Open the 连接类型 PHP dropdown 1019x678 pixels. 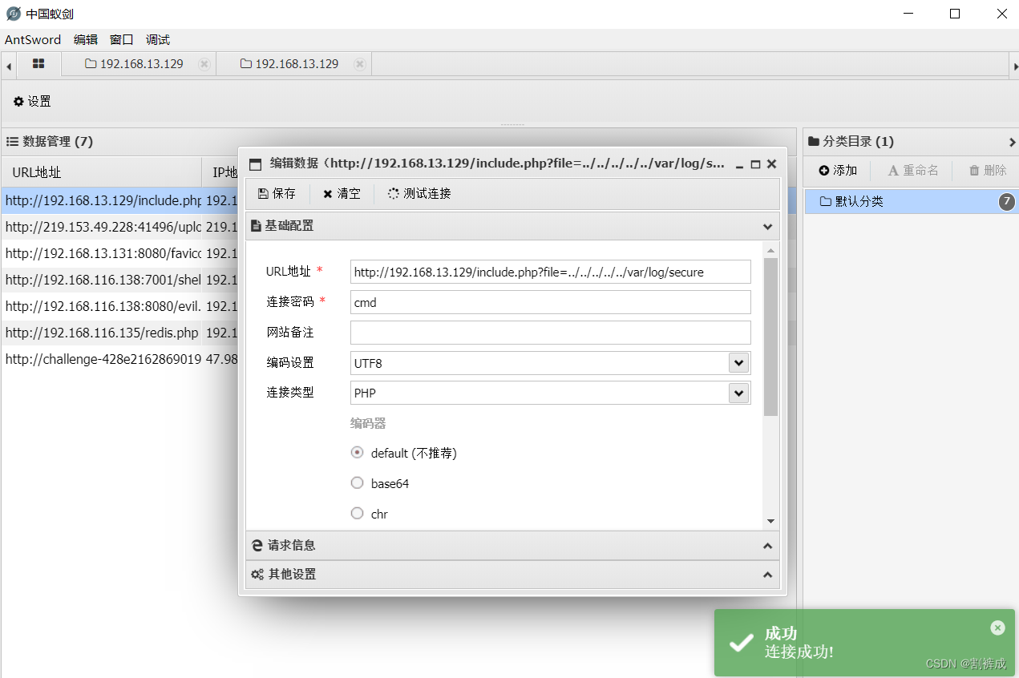coord(738,393)
